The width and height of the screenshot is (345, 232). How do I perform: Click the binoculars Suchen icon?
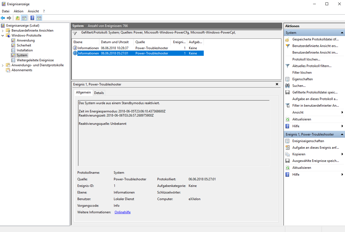coord(287,86)
